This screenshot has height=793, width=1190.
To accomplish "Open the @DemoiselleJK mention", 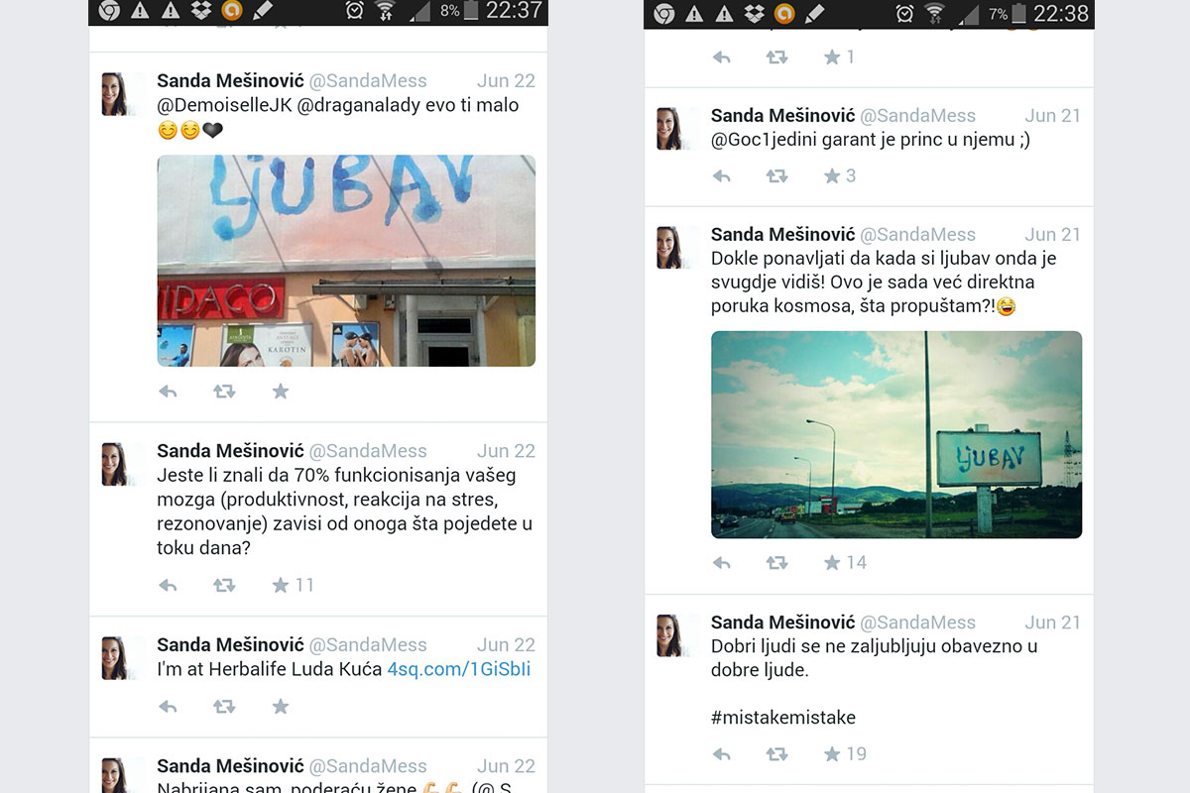I will click(225, 105).
